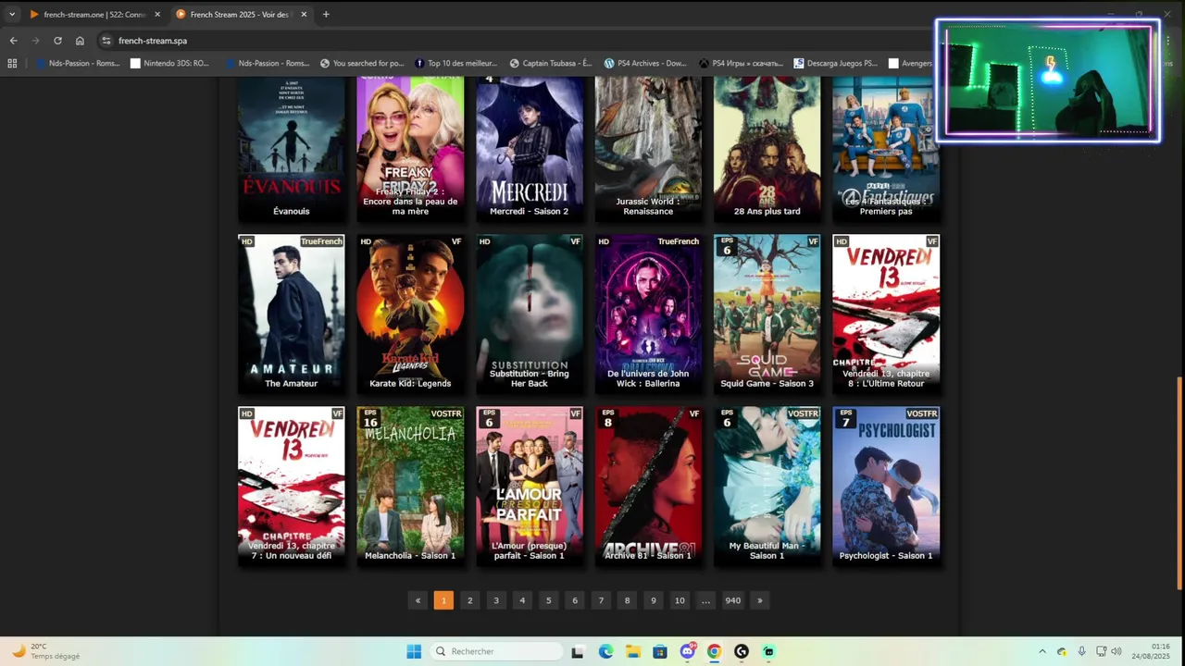The image size is (1185, 666).
Task: Open the Karate Kid: Legends poster
Action: pos(410,314)
